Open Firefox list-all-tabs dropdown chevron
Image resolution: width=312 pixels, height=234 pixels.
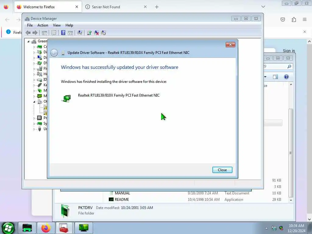263,7
